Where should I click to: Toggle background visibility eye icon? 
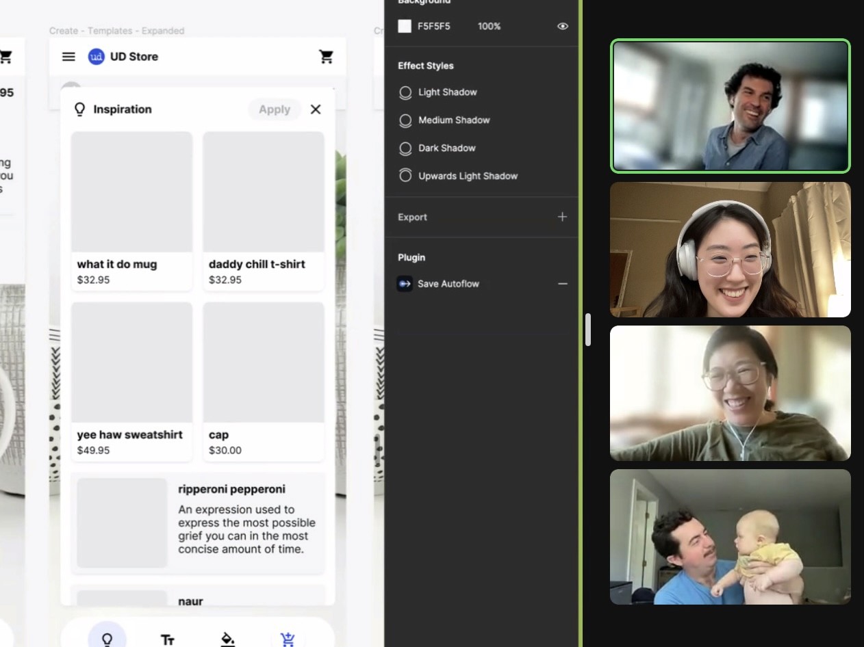563,26
